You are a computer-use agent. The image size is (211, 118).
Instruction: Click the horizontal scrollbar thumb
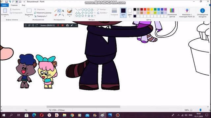point(83,107)
